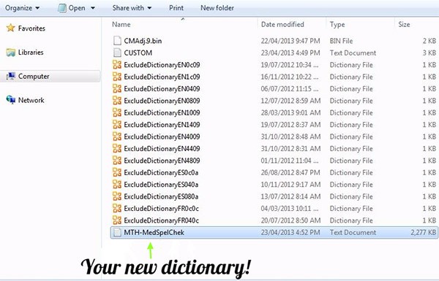This screenshot has width=439, height=281.
Task: Select file name ExcludeDictionaryFR0c0c
Action: point(161,209)
